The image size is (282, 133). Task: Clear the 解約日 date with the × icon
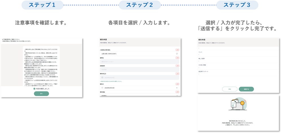(177, 88)
